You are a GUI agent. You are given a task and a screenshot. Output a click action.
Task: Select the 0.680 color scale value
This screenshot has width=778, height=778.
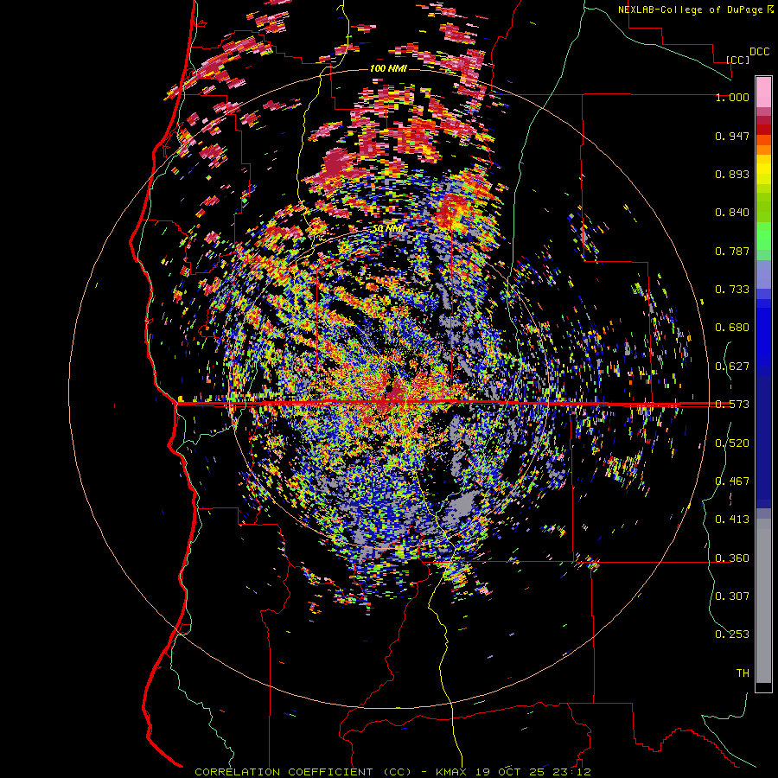tap(732, 328)
